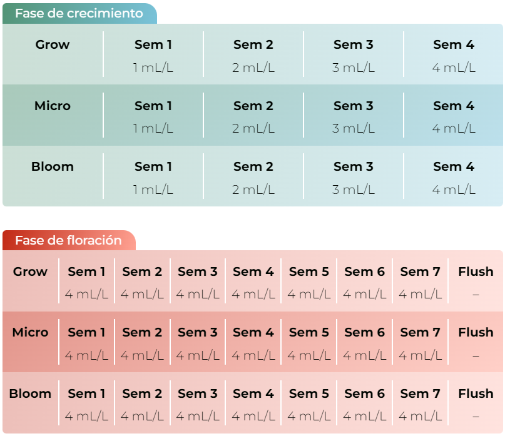
Task: Select Bloom Sem 6 cell in floración table
Action: pyautogui.click(x=365, y=403)
